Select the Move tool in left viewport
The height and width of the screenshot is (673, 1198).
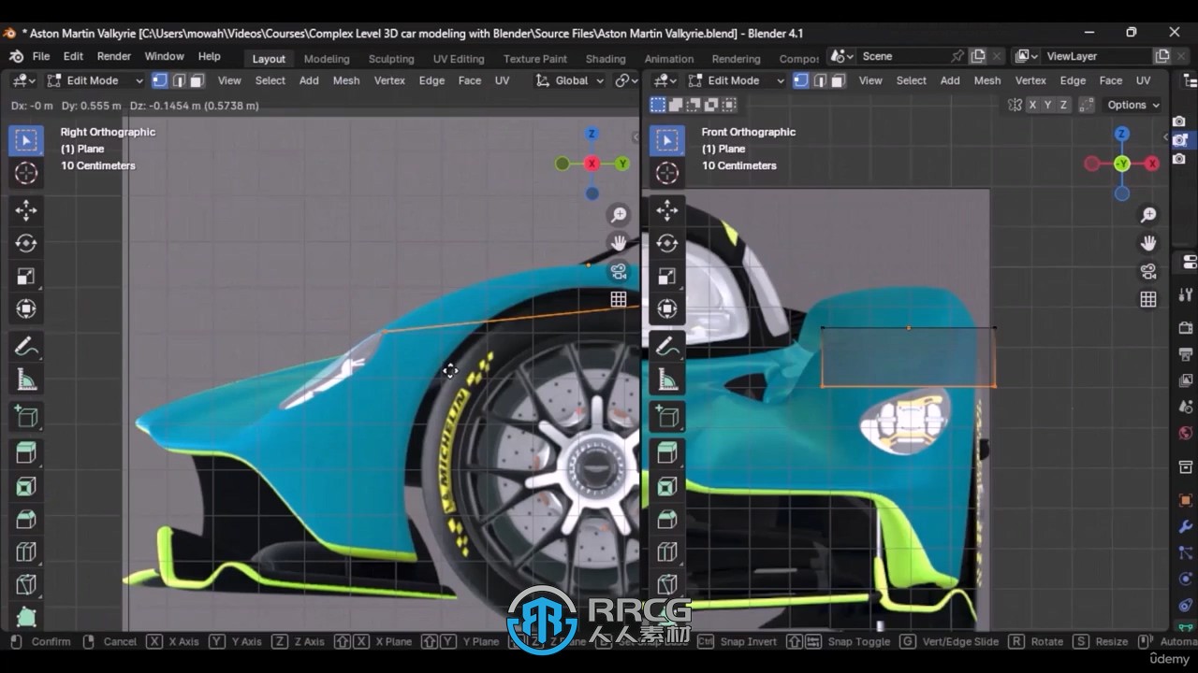click(26, 210)
